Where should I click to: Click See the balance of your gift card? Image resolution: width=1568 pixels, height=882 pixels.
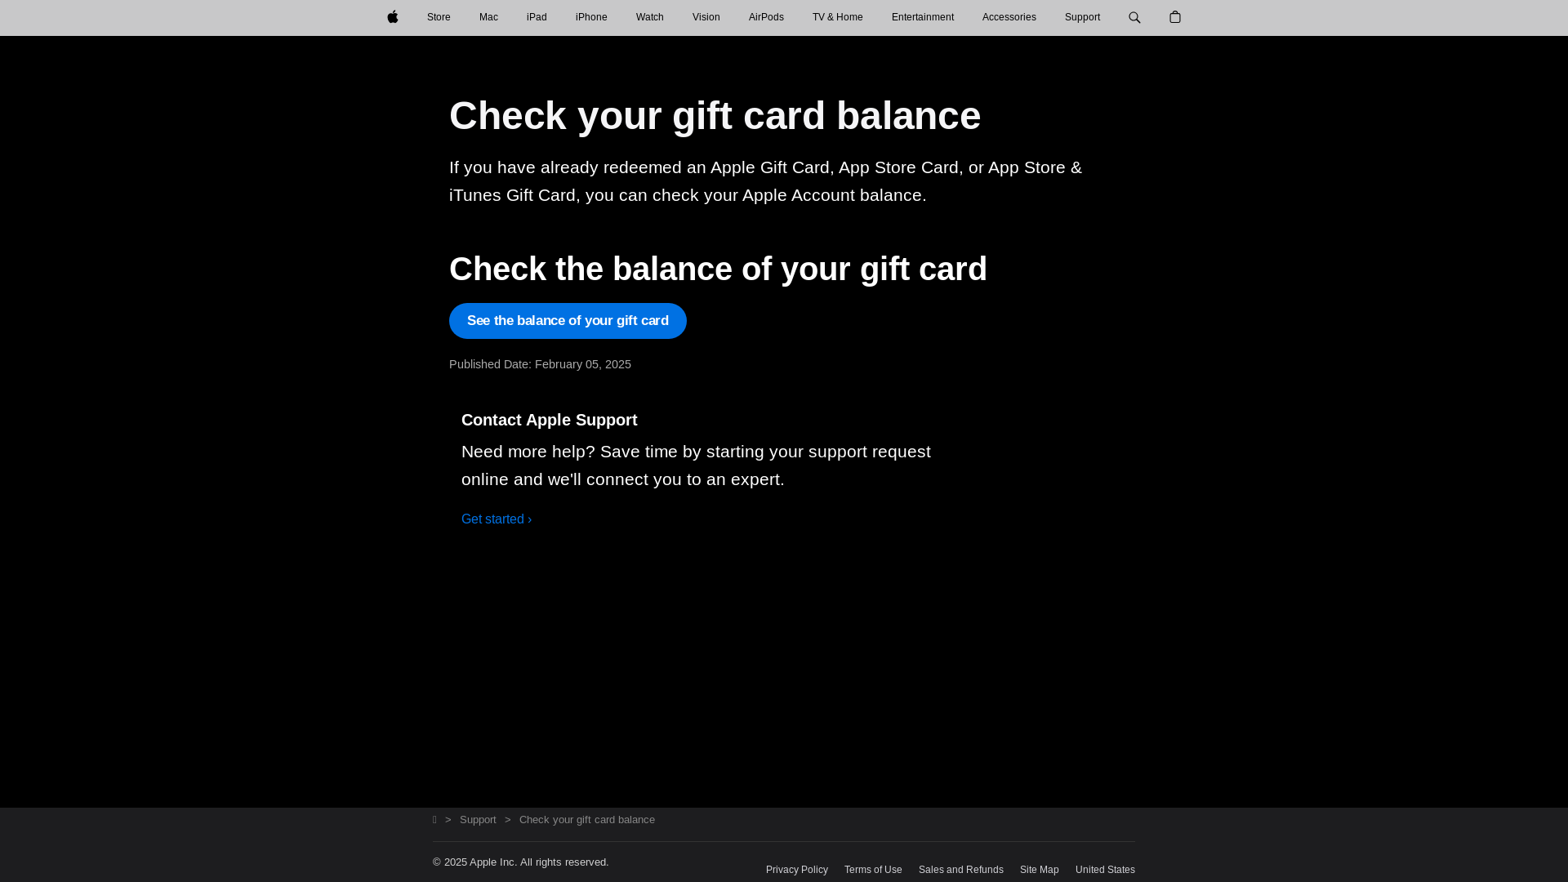point(568,321)
